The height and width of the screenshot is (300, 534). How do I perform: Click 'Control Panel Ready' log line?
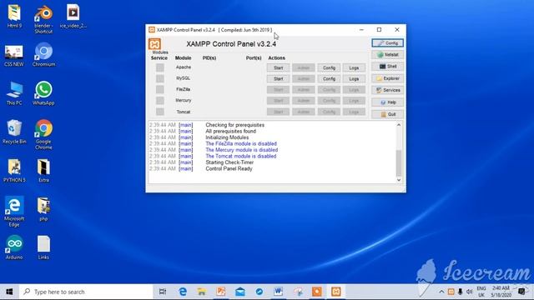229,168
